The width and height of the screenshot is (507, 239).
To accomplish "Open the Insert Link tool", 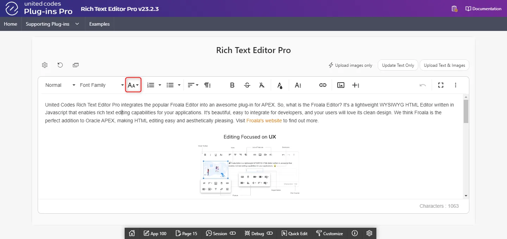I will [x=323, y=85].
